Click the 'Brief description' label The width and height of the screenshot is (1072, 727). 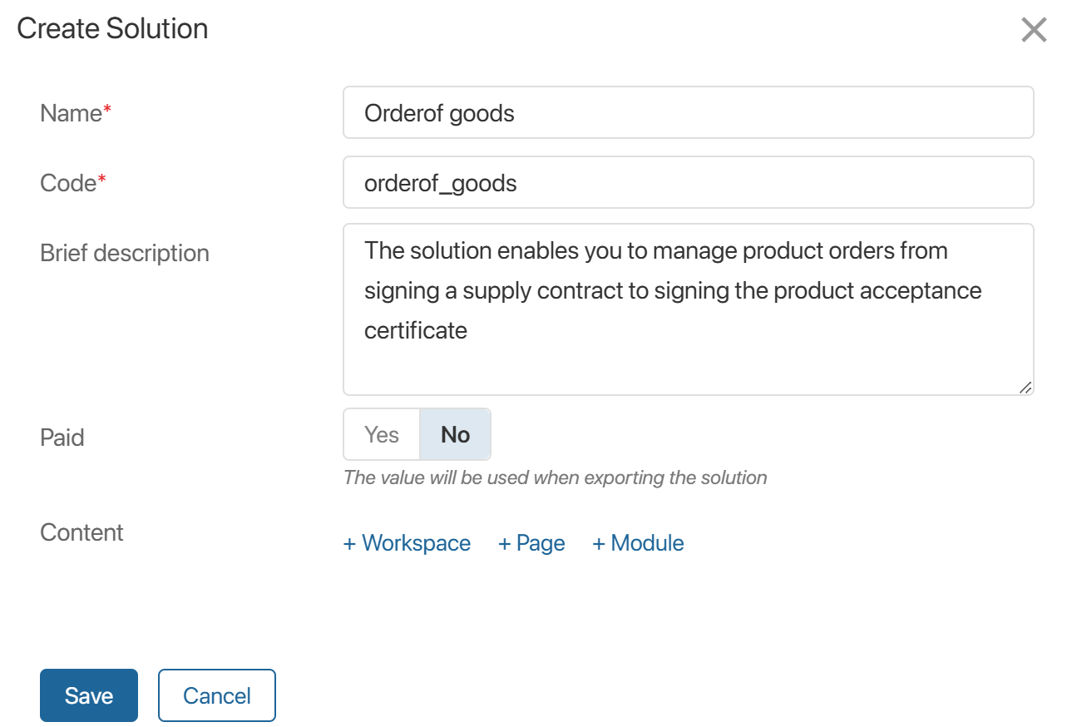coord(125,253)
